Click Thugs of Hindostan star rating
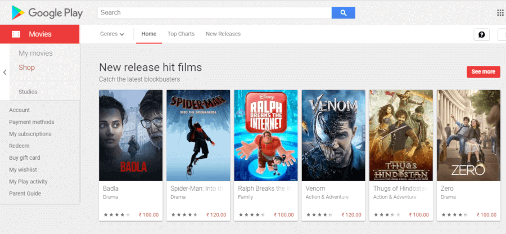Viewport: 506px width, 234px height. [387, 215]
